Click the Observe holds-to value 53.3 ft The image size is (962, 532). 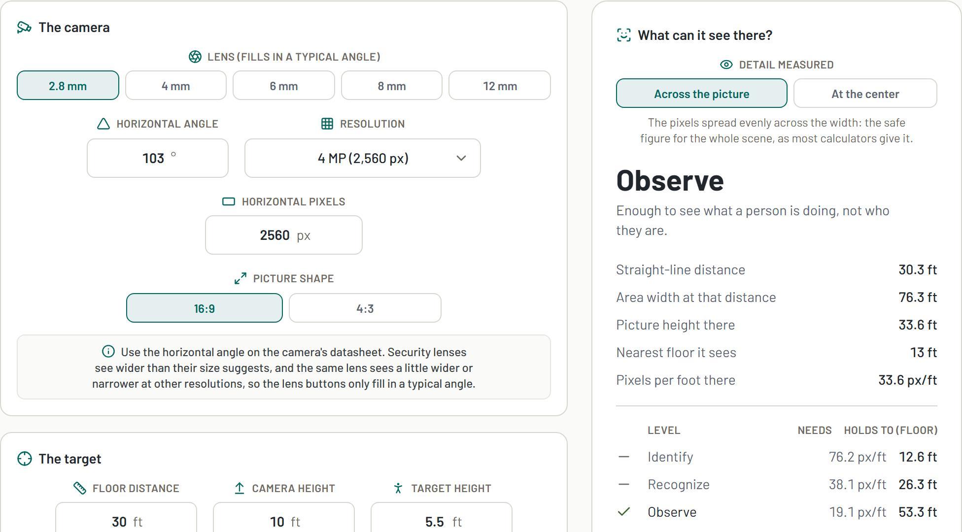click(x=918, y=512)
